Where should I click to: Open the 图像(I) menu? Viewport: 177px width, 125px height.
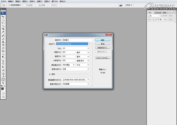coord(18,1)
